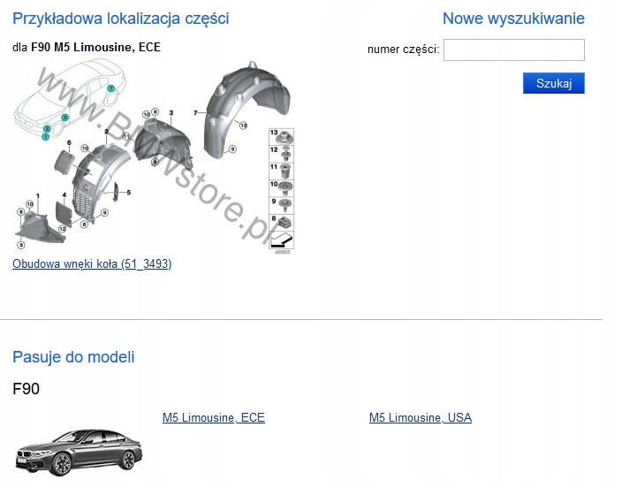Click teal marker 1 on the car outline
The height and width of the screenshot is (488, 629).
pyautogui.click(x=45, y=137)
